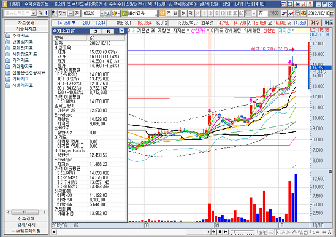Open the 기술적지표 panel tab
The height and width of the screenshot is (237, 336).
pos(26,29)
